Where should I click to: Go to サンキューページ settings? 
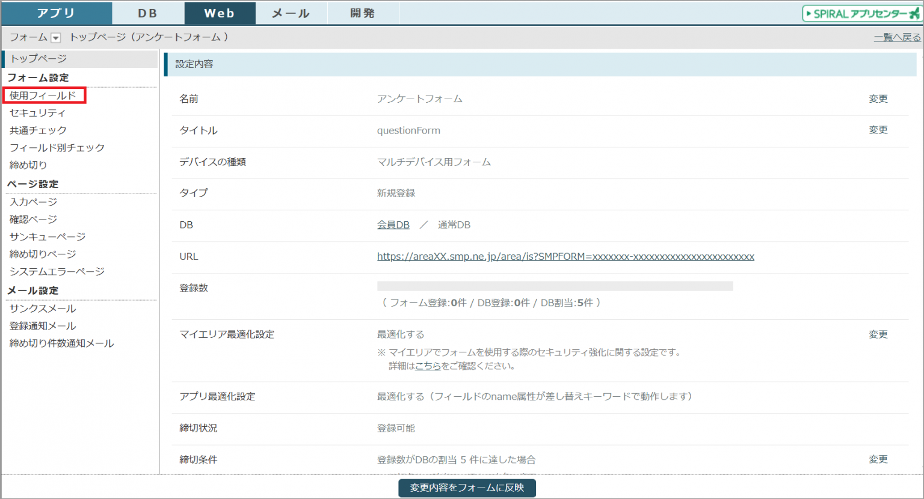tap(48, 237)
